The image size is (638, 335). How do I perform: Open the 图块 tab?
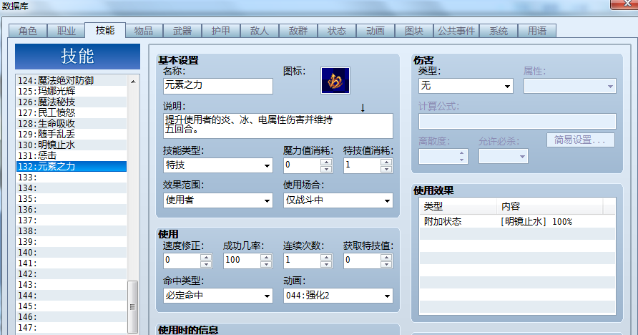[414, 31]
